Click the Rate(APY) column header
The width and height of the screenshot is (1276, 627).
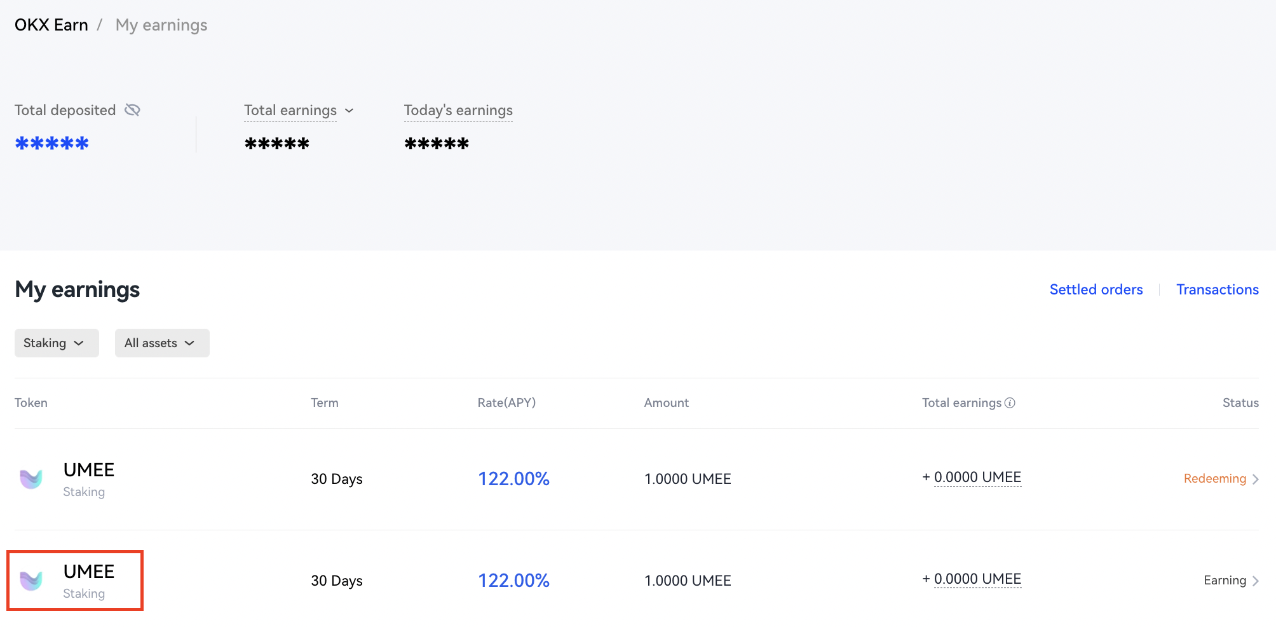(506, 403)
